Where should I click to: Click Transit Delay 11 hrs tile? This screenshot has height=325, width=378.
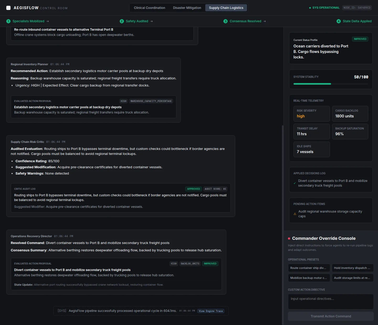[312, 132]
